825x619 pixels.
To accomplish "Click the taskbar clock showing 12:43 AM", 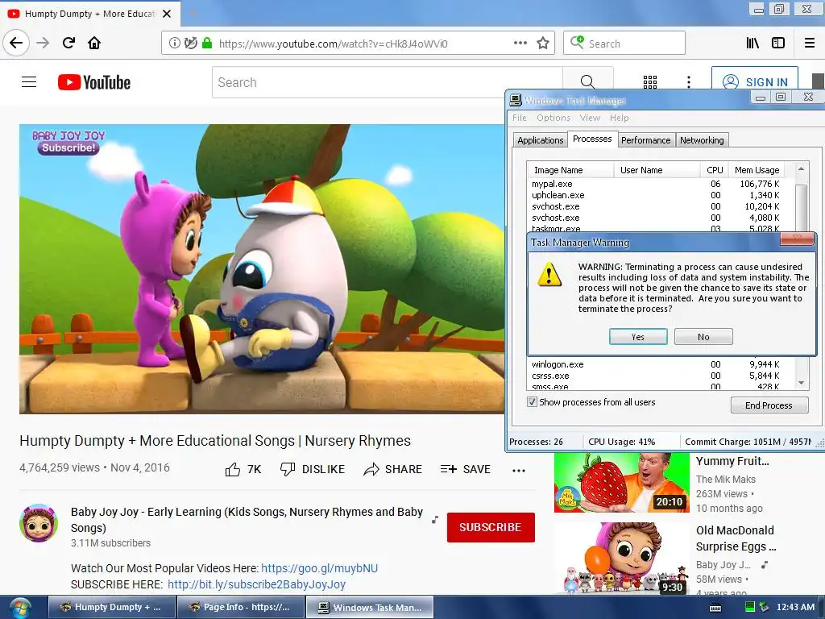I will tap(795, 608).
